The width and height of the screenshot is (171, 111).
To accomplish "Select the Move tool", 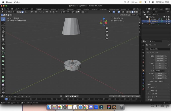I will 3,28.
